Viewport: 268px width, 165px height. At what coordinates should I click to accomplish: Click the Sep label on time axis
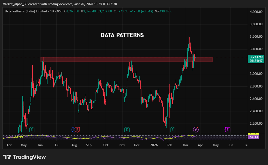(x=89, y=145)
